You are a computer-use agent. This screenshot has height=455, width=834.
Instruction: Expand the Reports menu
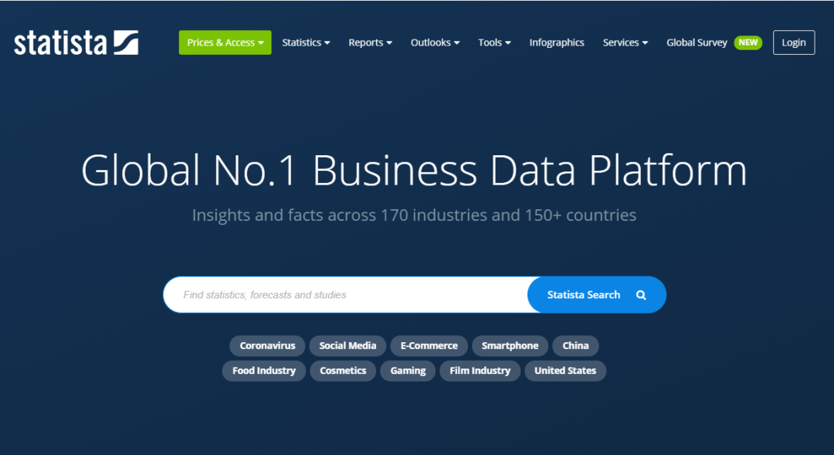(x=370, y=42)
